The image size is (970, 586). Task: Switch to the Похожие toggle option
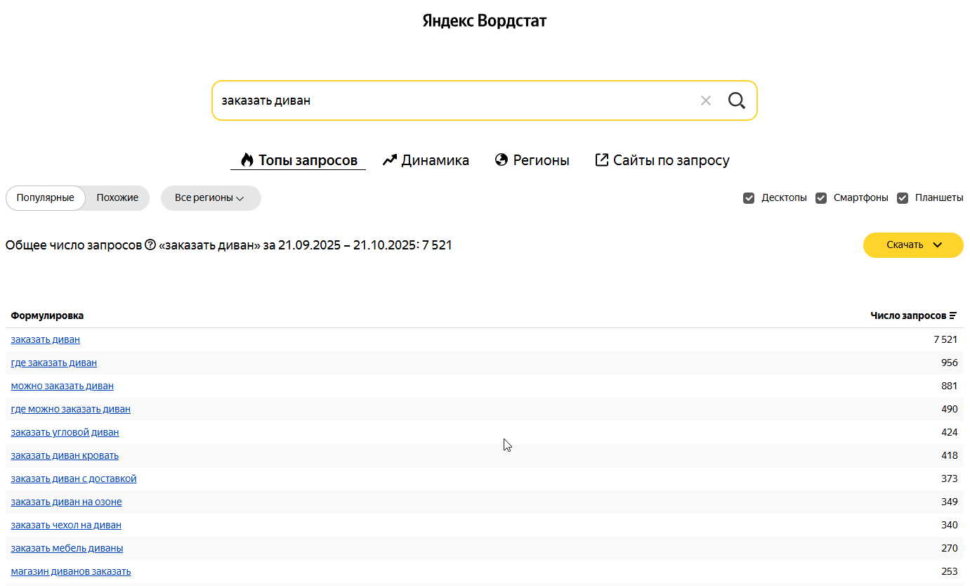[x=117, y=198]
